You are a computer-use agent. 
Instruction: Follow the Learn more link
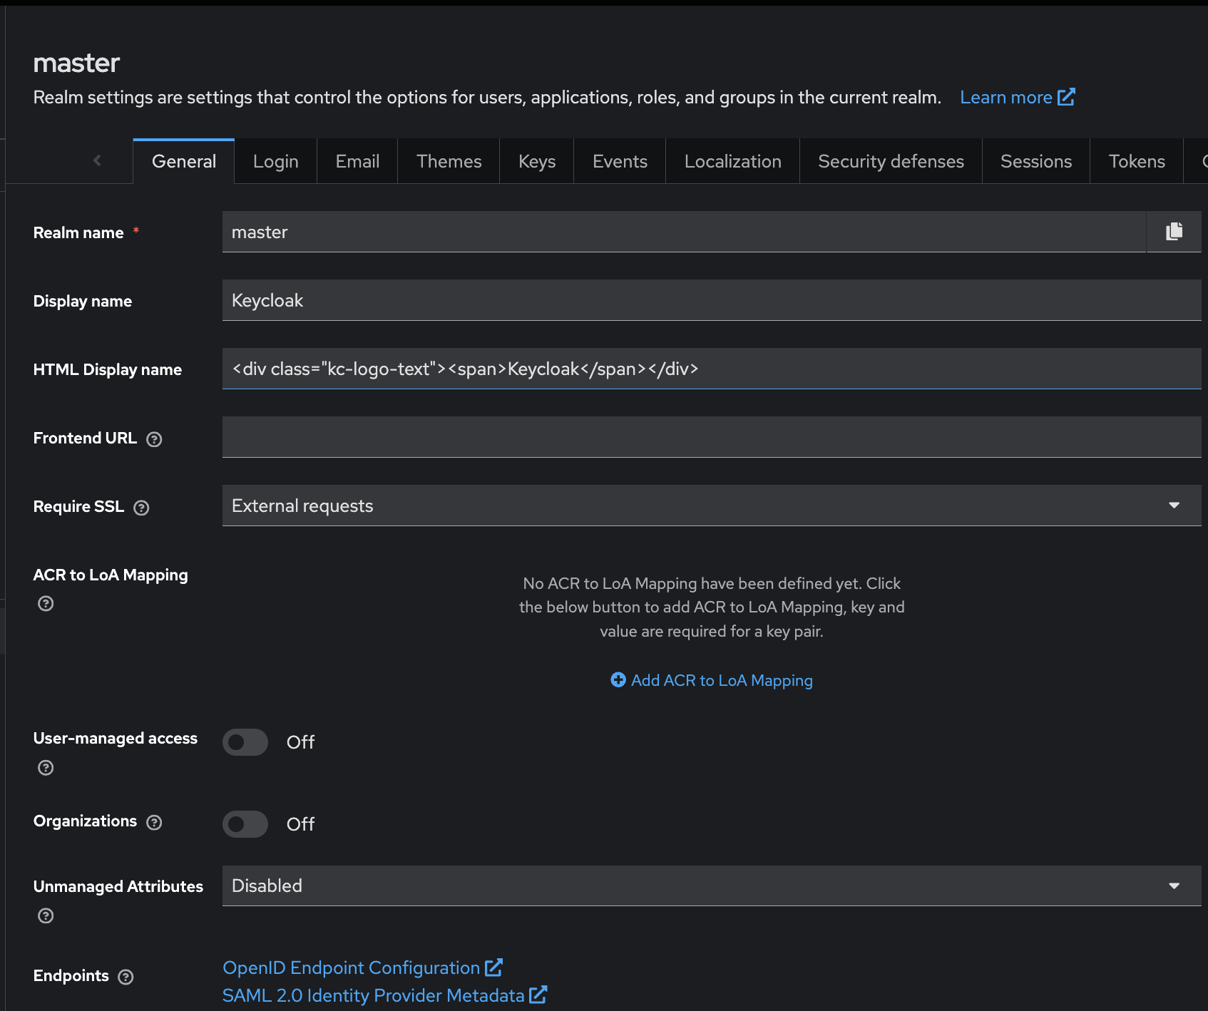click(x=1017, y=97)
